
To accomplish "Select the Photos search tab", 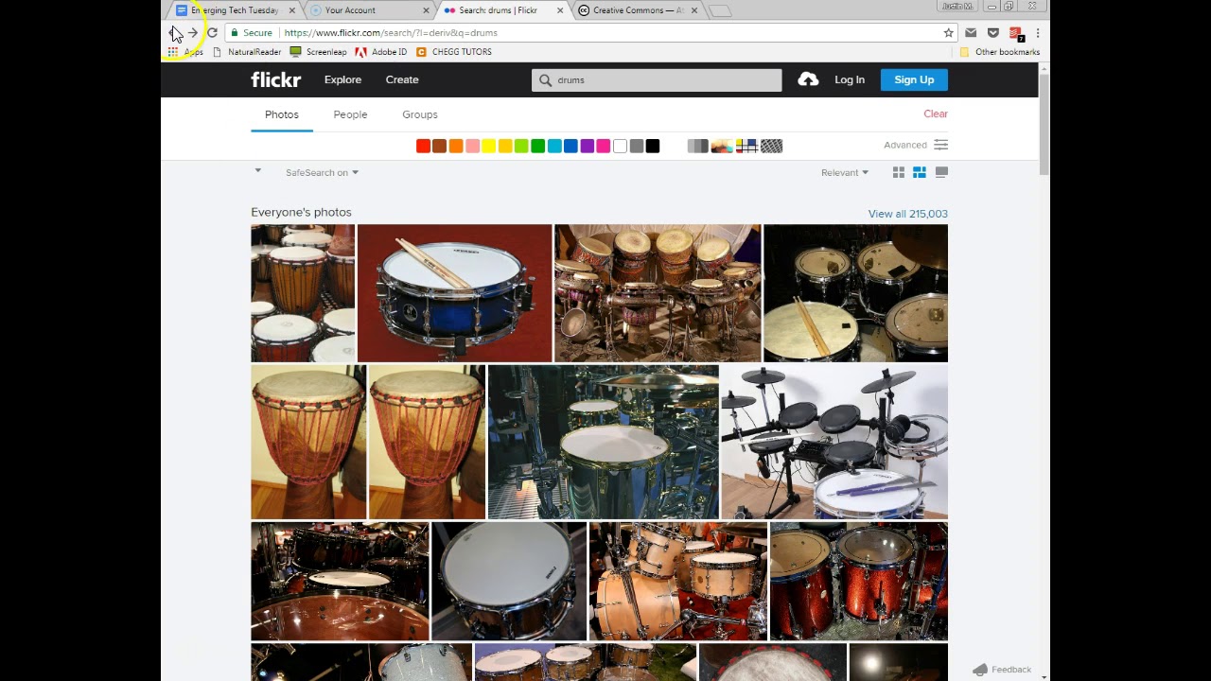I will 282,114.
